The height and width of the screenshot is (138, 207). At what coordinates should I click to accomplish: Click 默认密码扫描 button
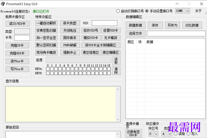tap(46, 45)
